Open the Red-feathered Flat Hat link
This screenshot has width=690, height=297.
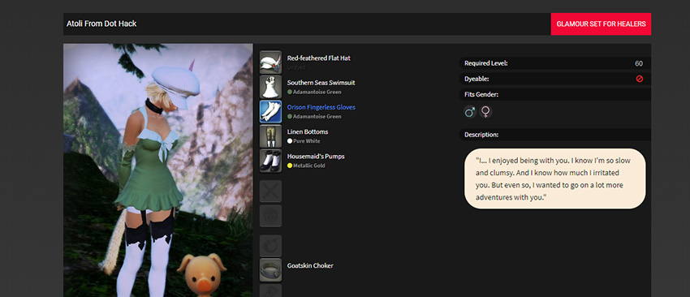click(x=318, y=58)
